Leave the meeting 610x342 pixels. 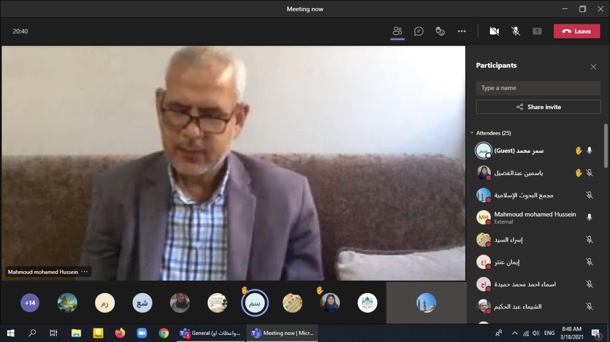pos(577,31)
